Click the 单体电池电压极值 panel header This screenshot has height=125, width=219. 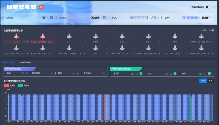20,69
